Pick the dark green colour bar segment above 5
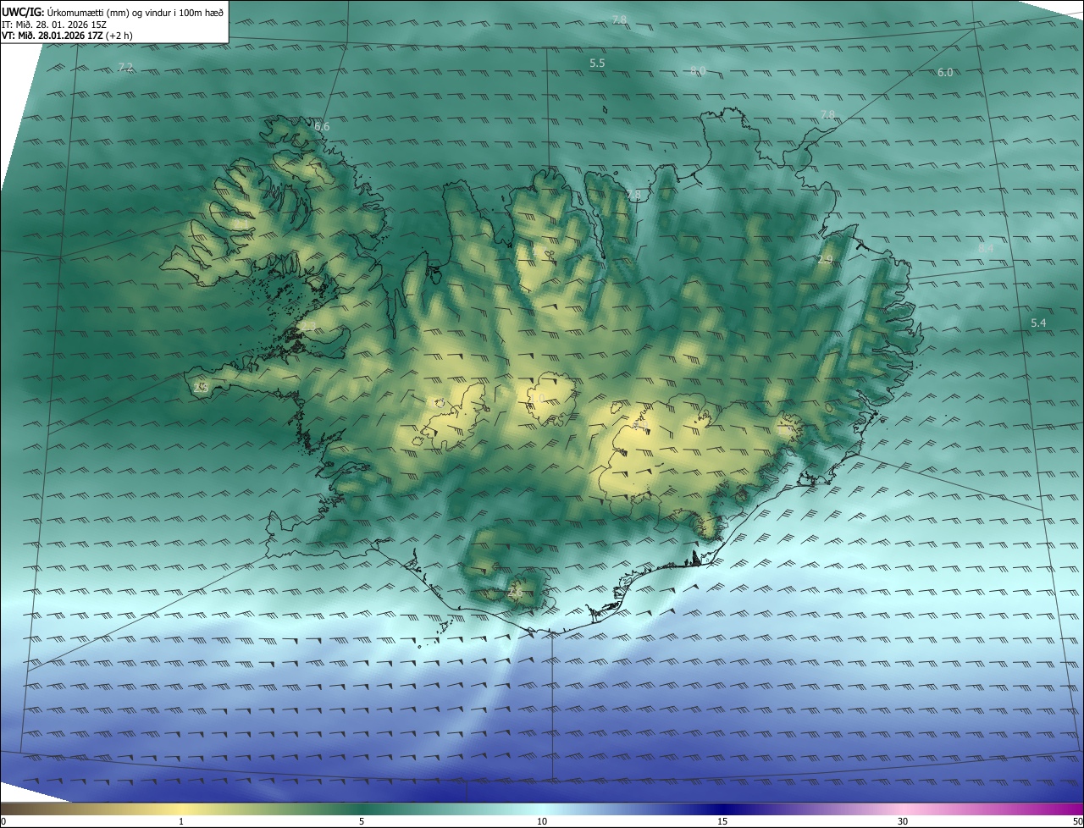The width and height of the screenshot is (1084, 828). 362,809
